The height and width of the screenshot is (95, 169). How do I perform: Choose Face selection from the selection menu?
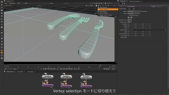pyautogui.click(x=108, y=11)
